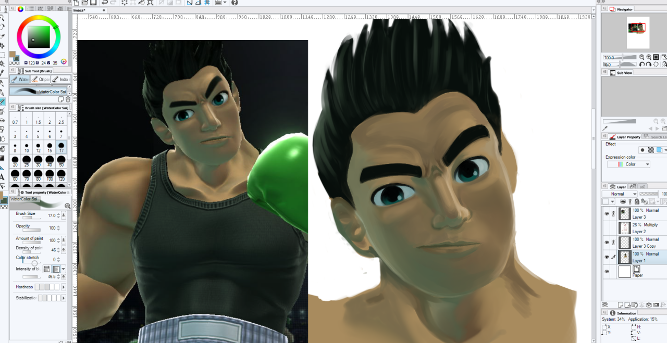
Task: Switch to the India ink brush tab
Action: (x=60, y=80)
